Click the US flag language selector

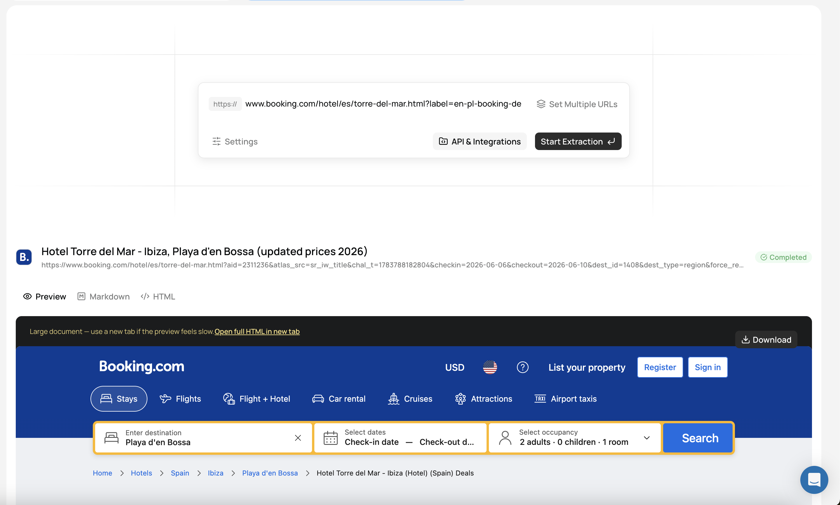coord(490,367)
